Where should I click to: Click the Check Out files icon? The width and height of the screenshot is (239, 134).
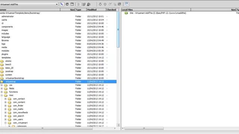click(110, 4)
